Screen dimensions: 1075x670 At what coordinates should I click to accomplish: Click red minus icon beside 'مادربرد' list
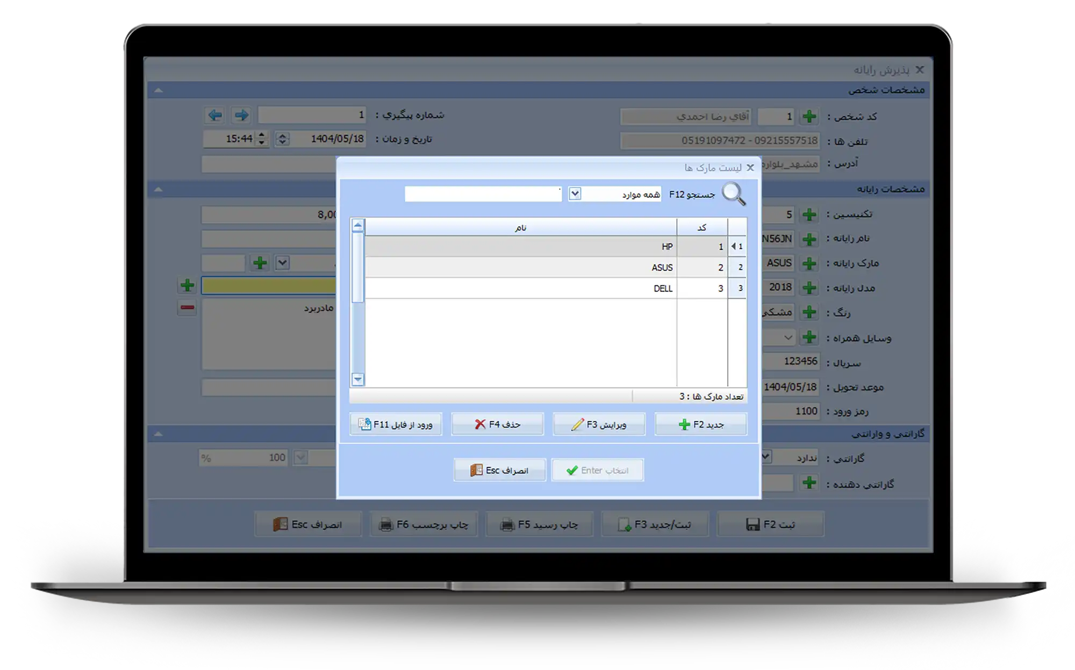[187, 307]
